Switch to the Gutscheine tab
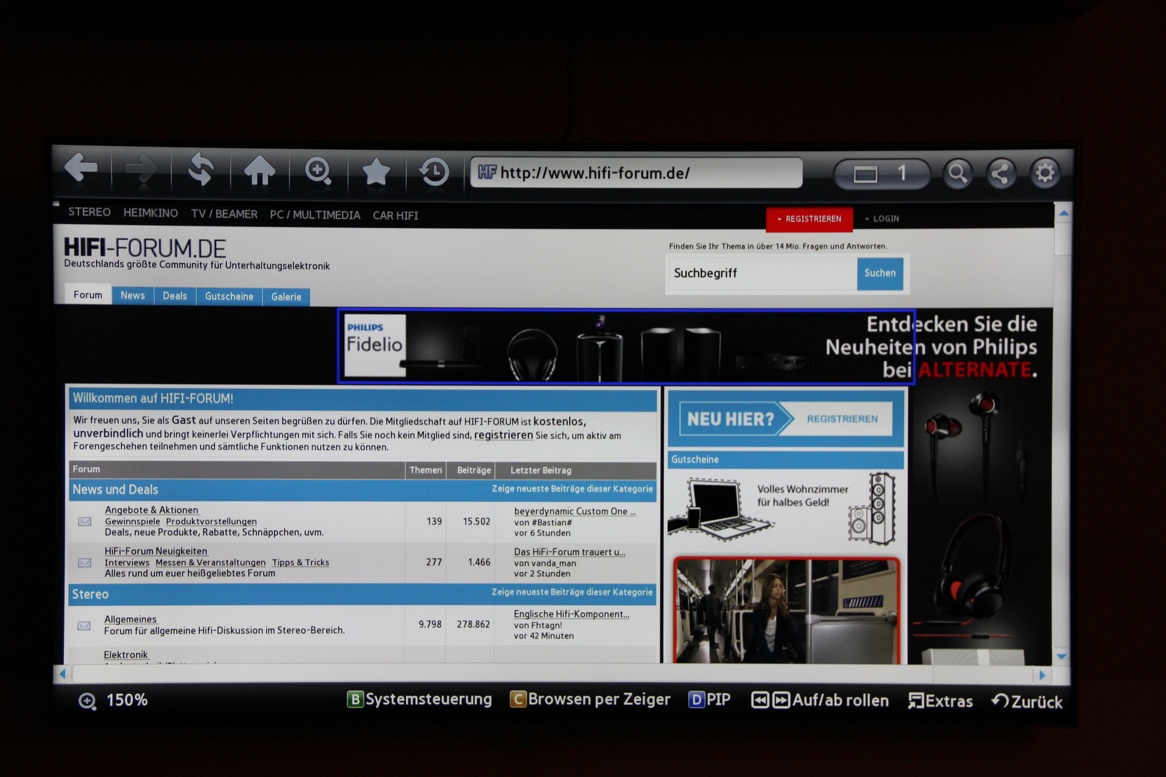The image size is (1166, 777). click(x=229, y=296)
